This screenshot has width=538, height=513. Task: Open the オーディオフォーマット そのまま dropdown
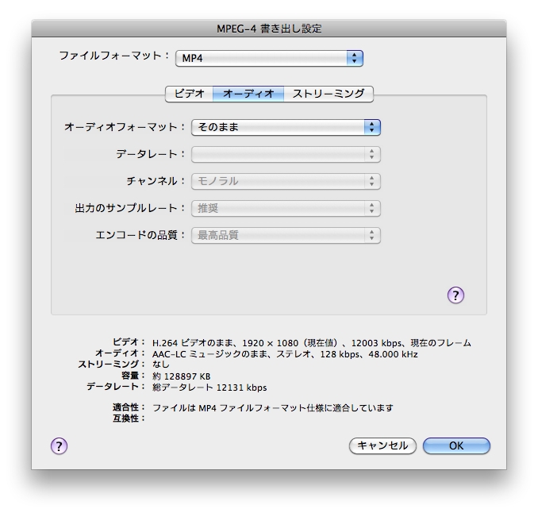pyautogui.click(x=286, y=127)
